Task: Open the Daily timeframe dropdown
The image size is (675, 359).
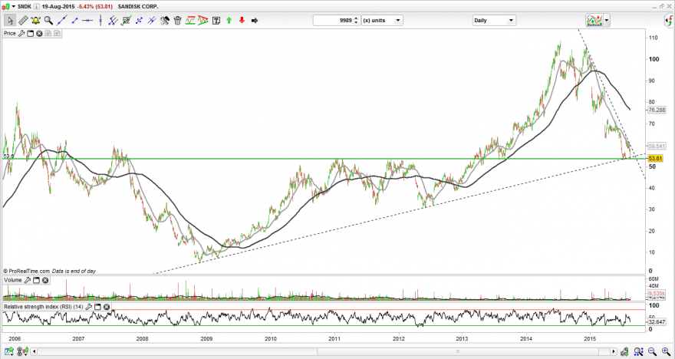Action: pos(494,20)
